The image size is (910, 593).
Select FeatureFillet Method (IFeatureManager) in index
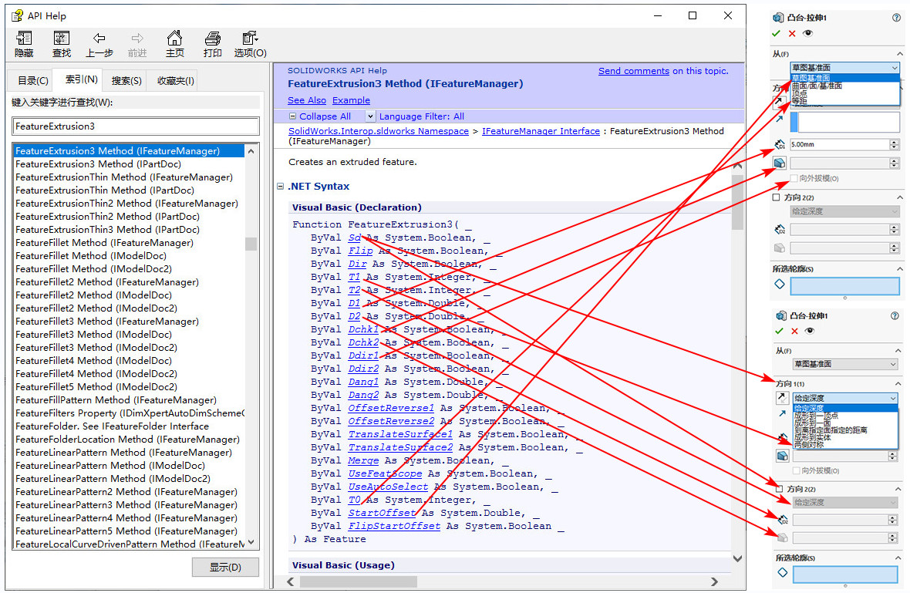point(104,243)
